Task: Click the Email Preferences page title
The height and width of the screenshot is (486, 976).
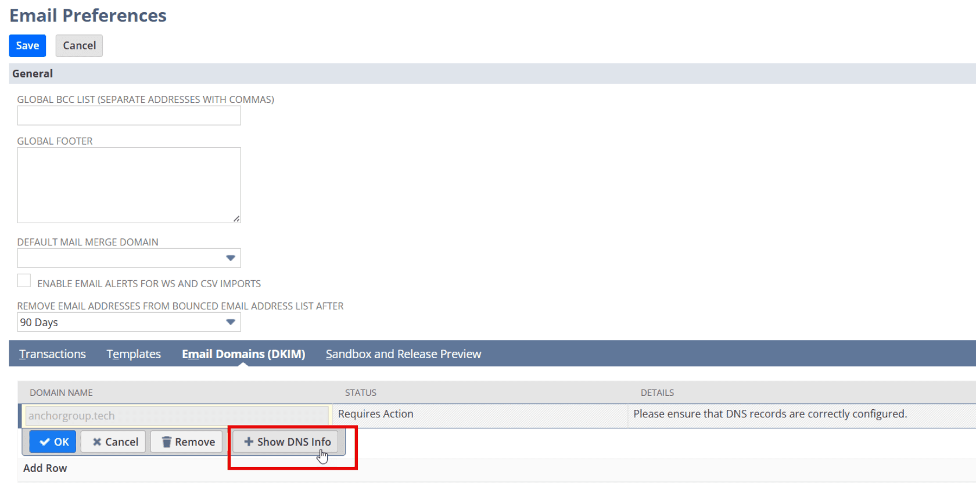Action: point(88,16)
